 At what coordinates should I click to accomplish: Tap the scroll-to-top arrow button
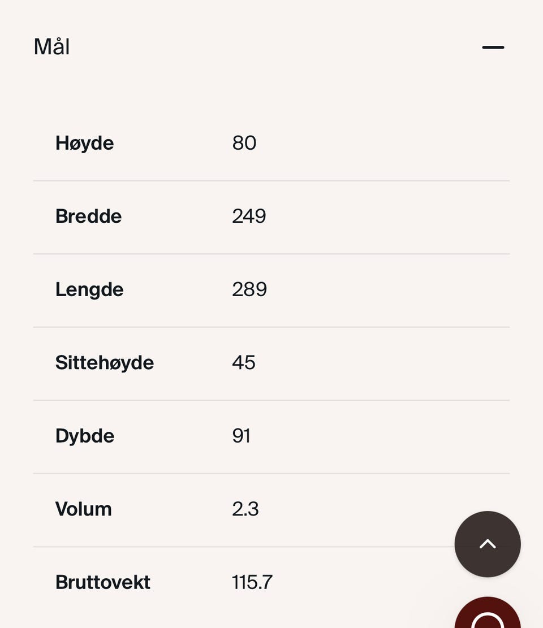click(x=488, y=544)
